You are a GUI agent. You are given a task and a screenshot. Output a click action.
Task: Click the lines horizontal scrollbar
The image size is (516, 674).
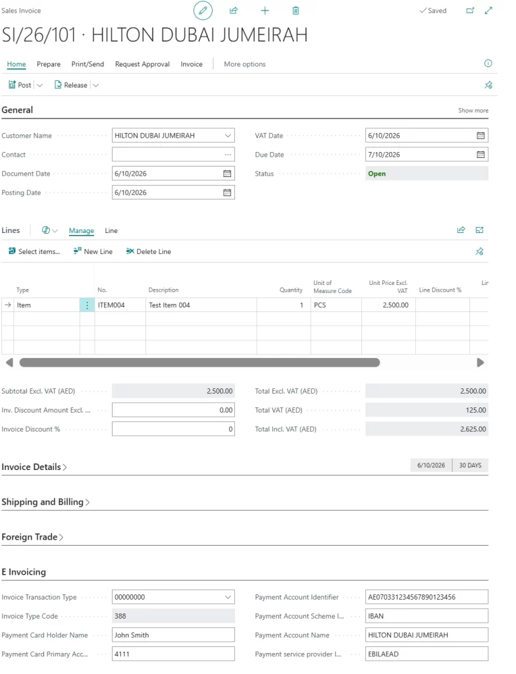pos(199,363)
